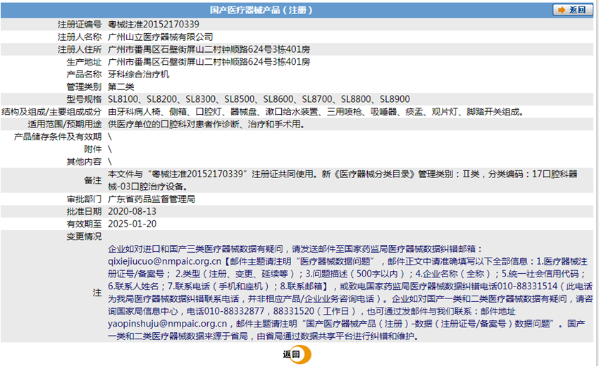Click approving department 广东省药品监督管理局

point(152,199)
